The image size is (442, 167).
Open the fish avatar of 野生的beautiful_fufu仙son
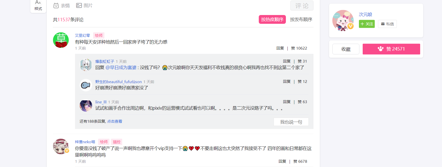tap(86, 85)
